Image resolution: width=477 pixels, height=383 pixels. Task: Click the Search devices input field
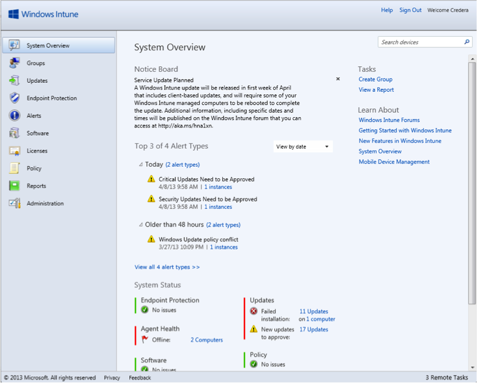425,42
